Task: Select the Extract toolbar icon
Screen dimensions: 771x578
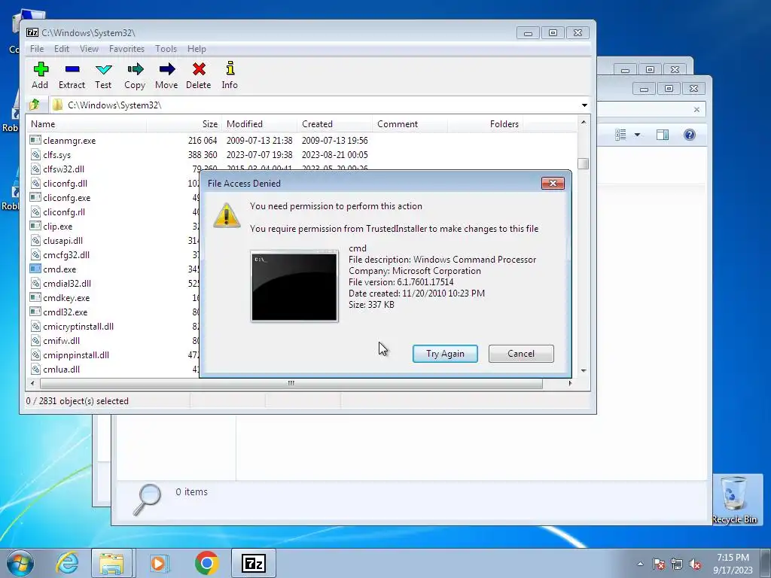Action: coord(72,68)
